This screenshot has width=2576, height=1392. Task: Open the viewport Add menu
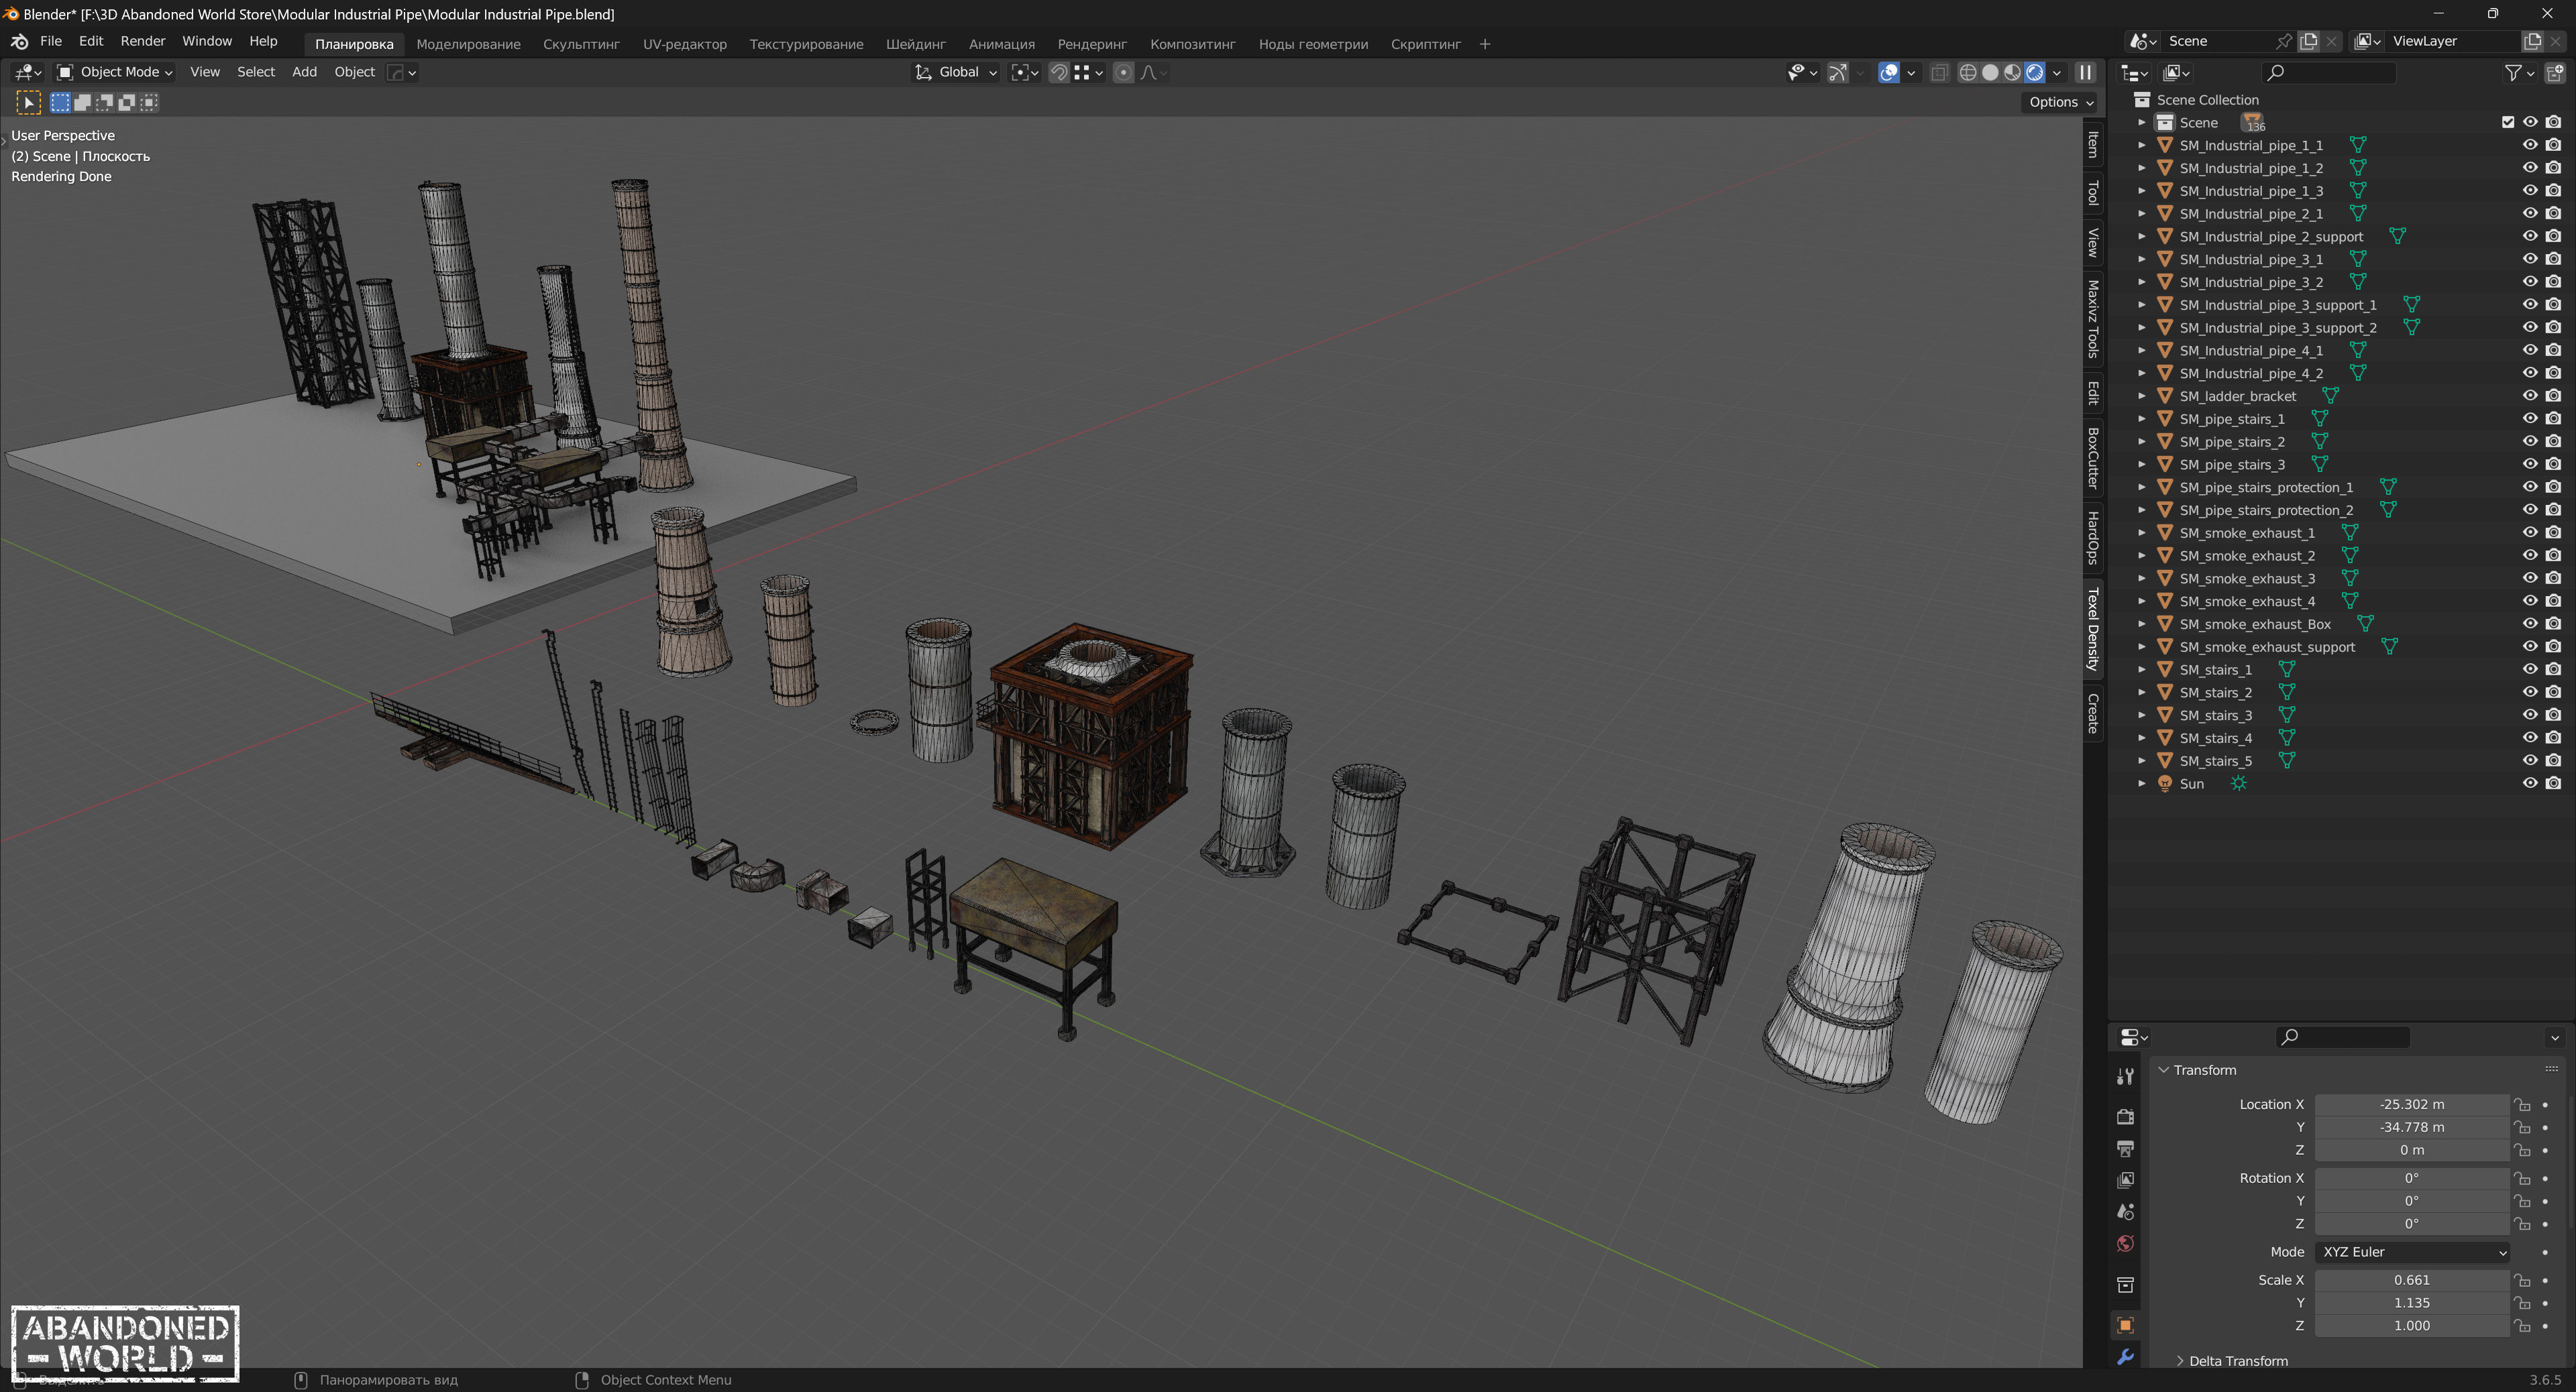point(304,72)
